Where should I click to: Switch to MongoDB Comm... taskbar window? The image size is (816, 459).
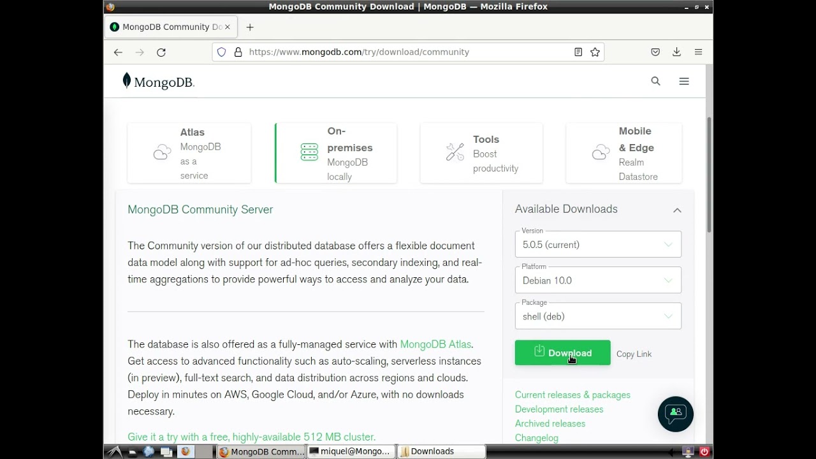(261, 451)
